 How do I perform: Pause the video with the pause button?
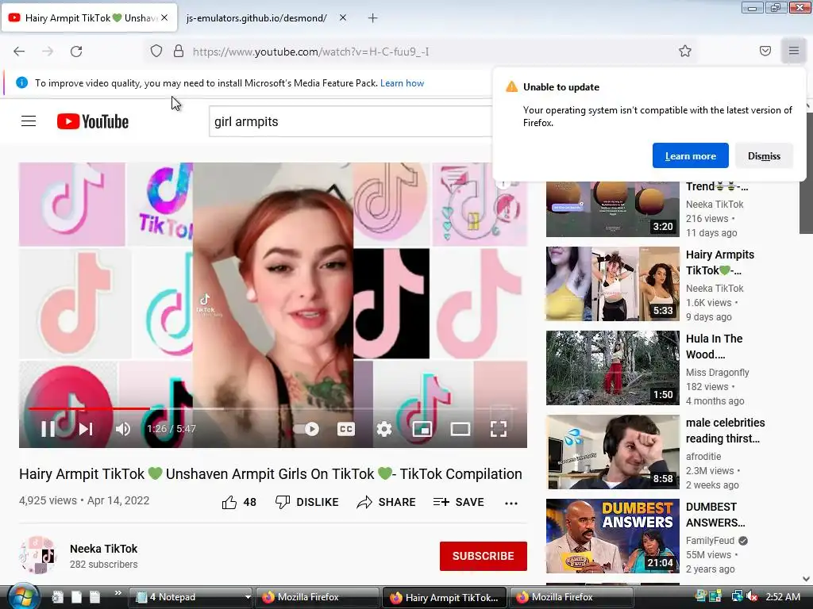point(48,429)
